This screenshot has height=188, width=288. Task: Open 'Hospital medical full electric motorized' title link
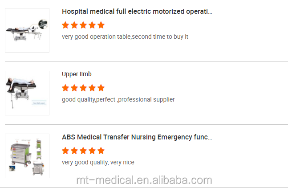coord(137,11)
